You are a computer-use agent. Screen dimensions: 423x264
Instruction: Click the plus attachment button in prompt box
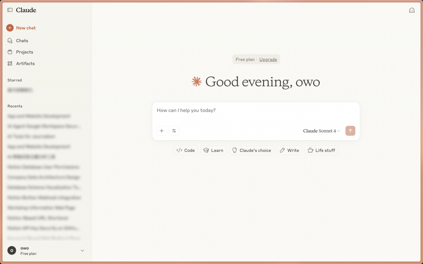[x=162, y=131]
